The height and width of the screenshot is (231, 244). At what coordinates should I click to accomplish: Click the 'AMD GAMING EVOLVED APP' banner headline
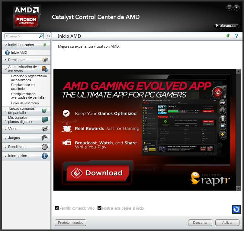pyautogui.click(x=137, y=86)
